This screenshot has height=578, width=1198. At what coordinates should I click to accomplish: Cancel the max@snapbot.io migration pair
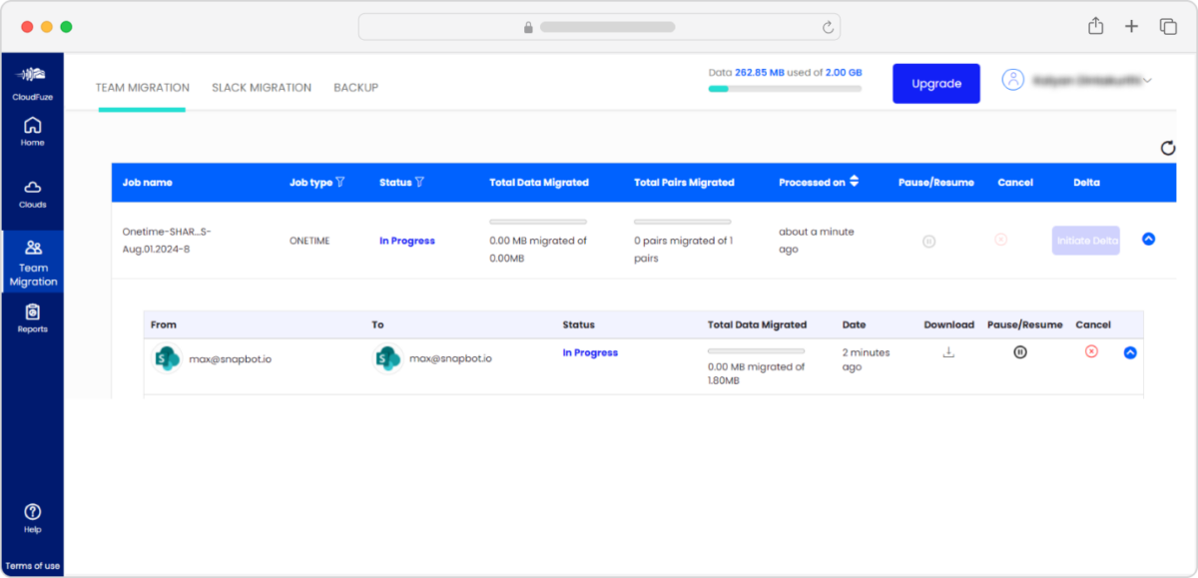point(1092,351)
